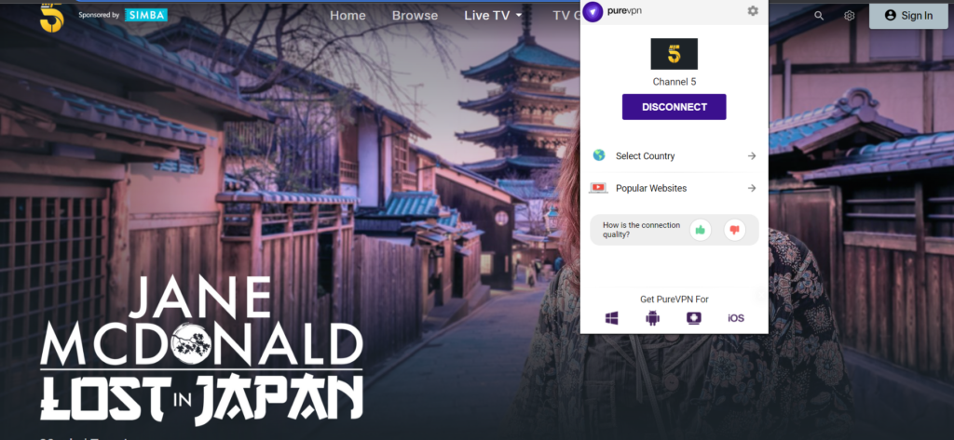Expand the Select Country list arrow
The height and width of the screenshot is (440, 954).
[751, 156]
